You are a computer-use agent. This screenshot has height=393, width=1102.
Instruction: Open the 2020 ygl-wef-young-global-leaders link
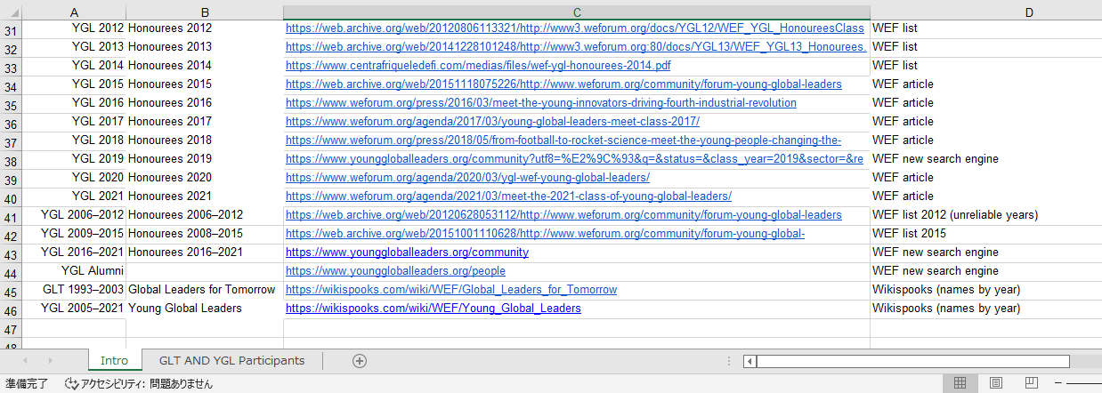467,178
